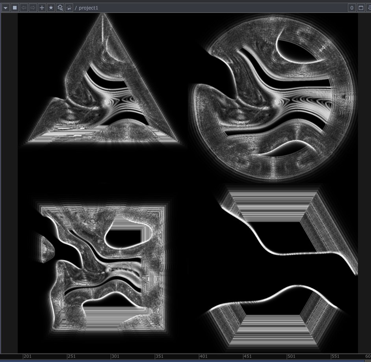Open the network search magnifier icon
The width and height of the screenshot is (371, 362).
60,8
